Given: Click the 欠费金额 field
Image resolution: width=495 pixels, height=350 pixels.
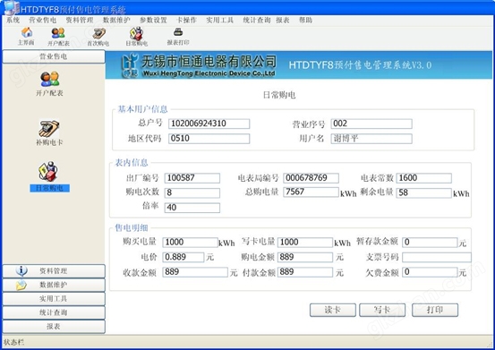Looking at the screenshot, I should tap(430, 272).
